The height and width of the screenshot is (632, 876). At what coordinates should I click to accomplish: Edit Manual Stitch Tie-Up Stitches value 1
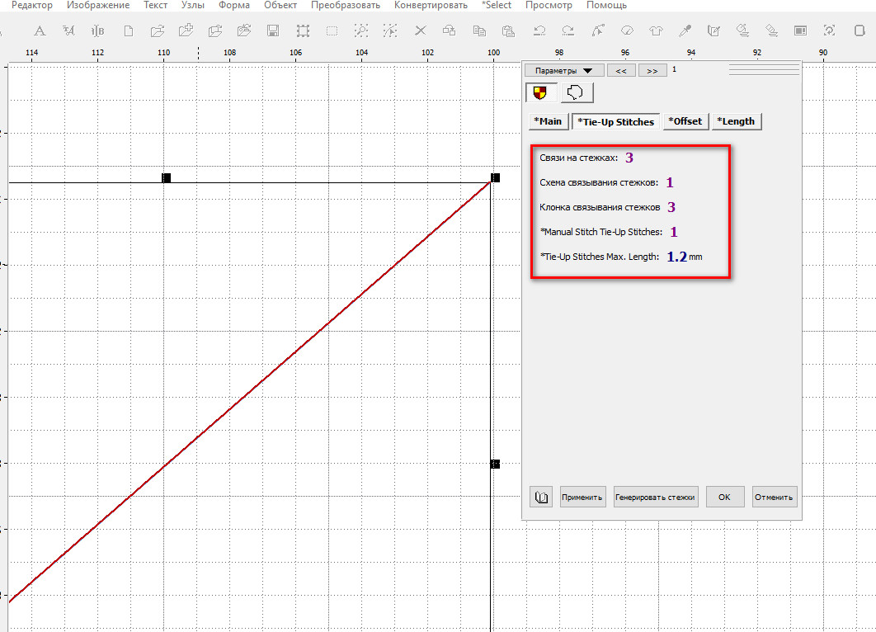[674, 232]
